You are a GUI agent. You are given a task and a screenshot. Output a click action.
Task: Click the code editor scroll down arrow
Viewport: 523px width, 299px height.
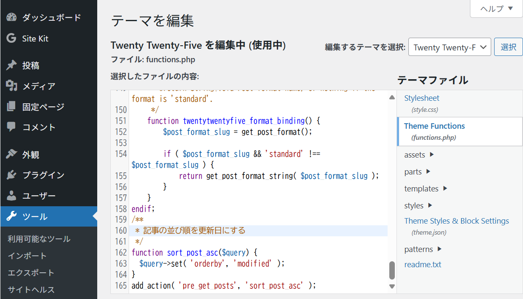(392, 287)
